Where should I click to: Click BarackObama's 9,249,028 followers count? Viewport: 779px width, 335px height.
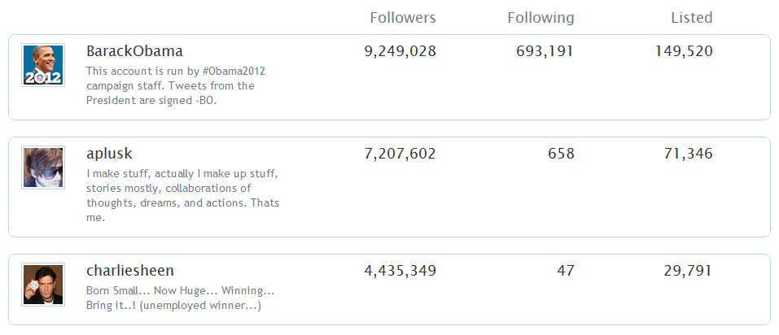[400, 51]
